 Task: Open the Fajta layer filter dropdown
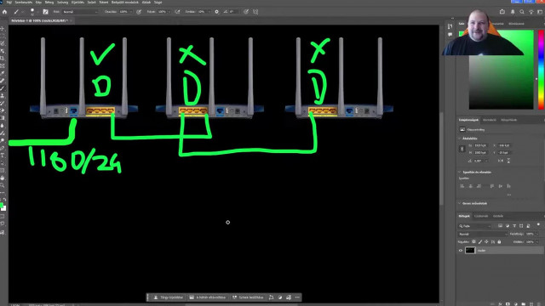[x=475, y=226]
